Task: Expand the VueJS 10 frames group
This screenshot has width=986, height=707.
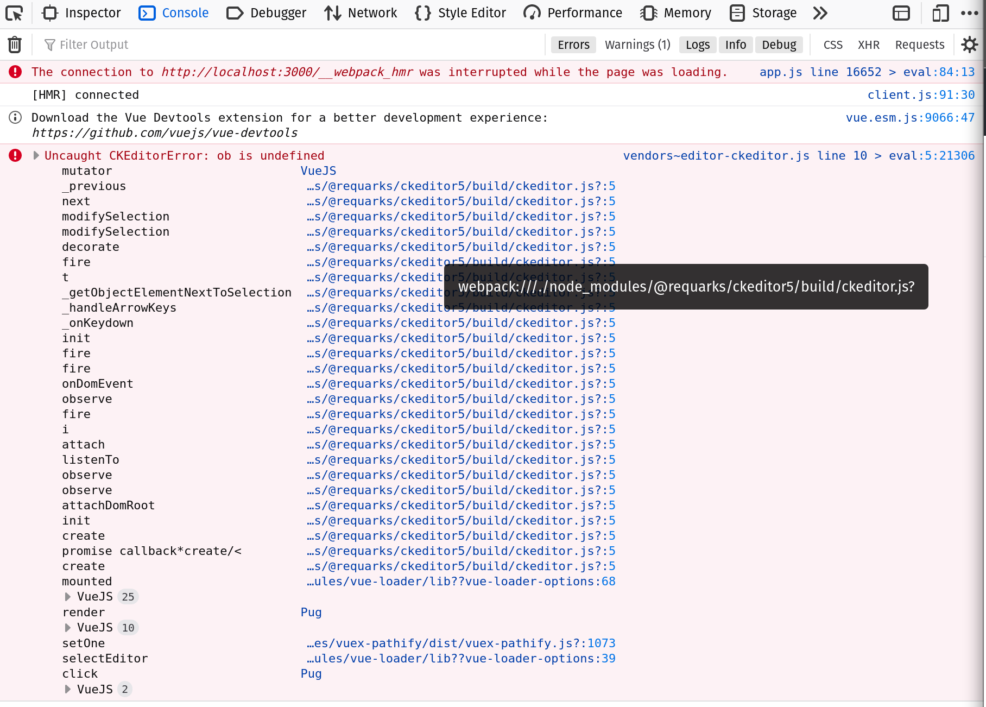Action: click(67, 628)
